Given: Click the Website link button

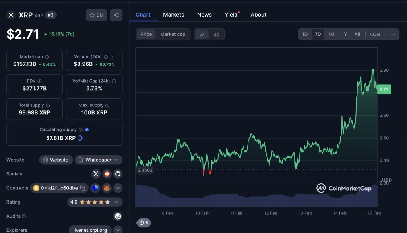Looking at the screenshot, I should click(56, 160).
